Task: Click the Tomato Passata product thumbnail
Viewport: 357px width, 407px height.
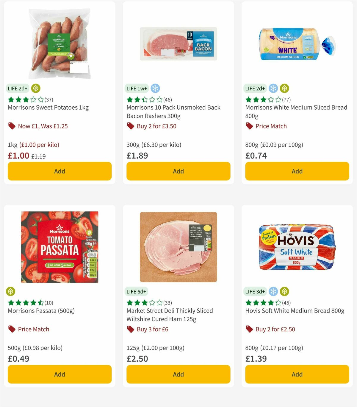Action: (59, 247)
